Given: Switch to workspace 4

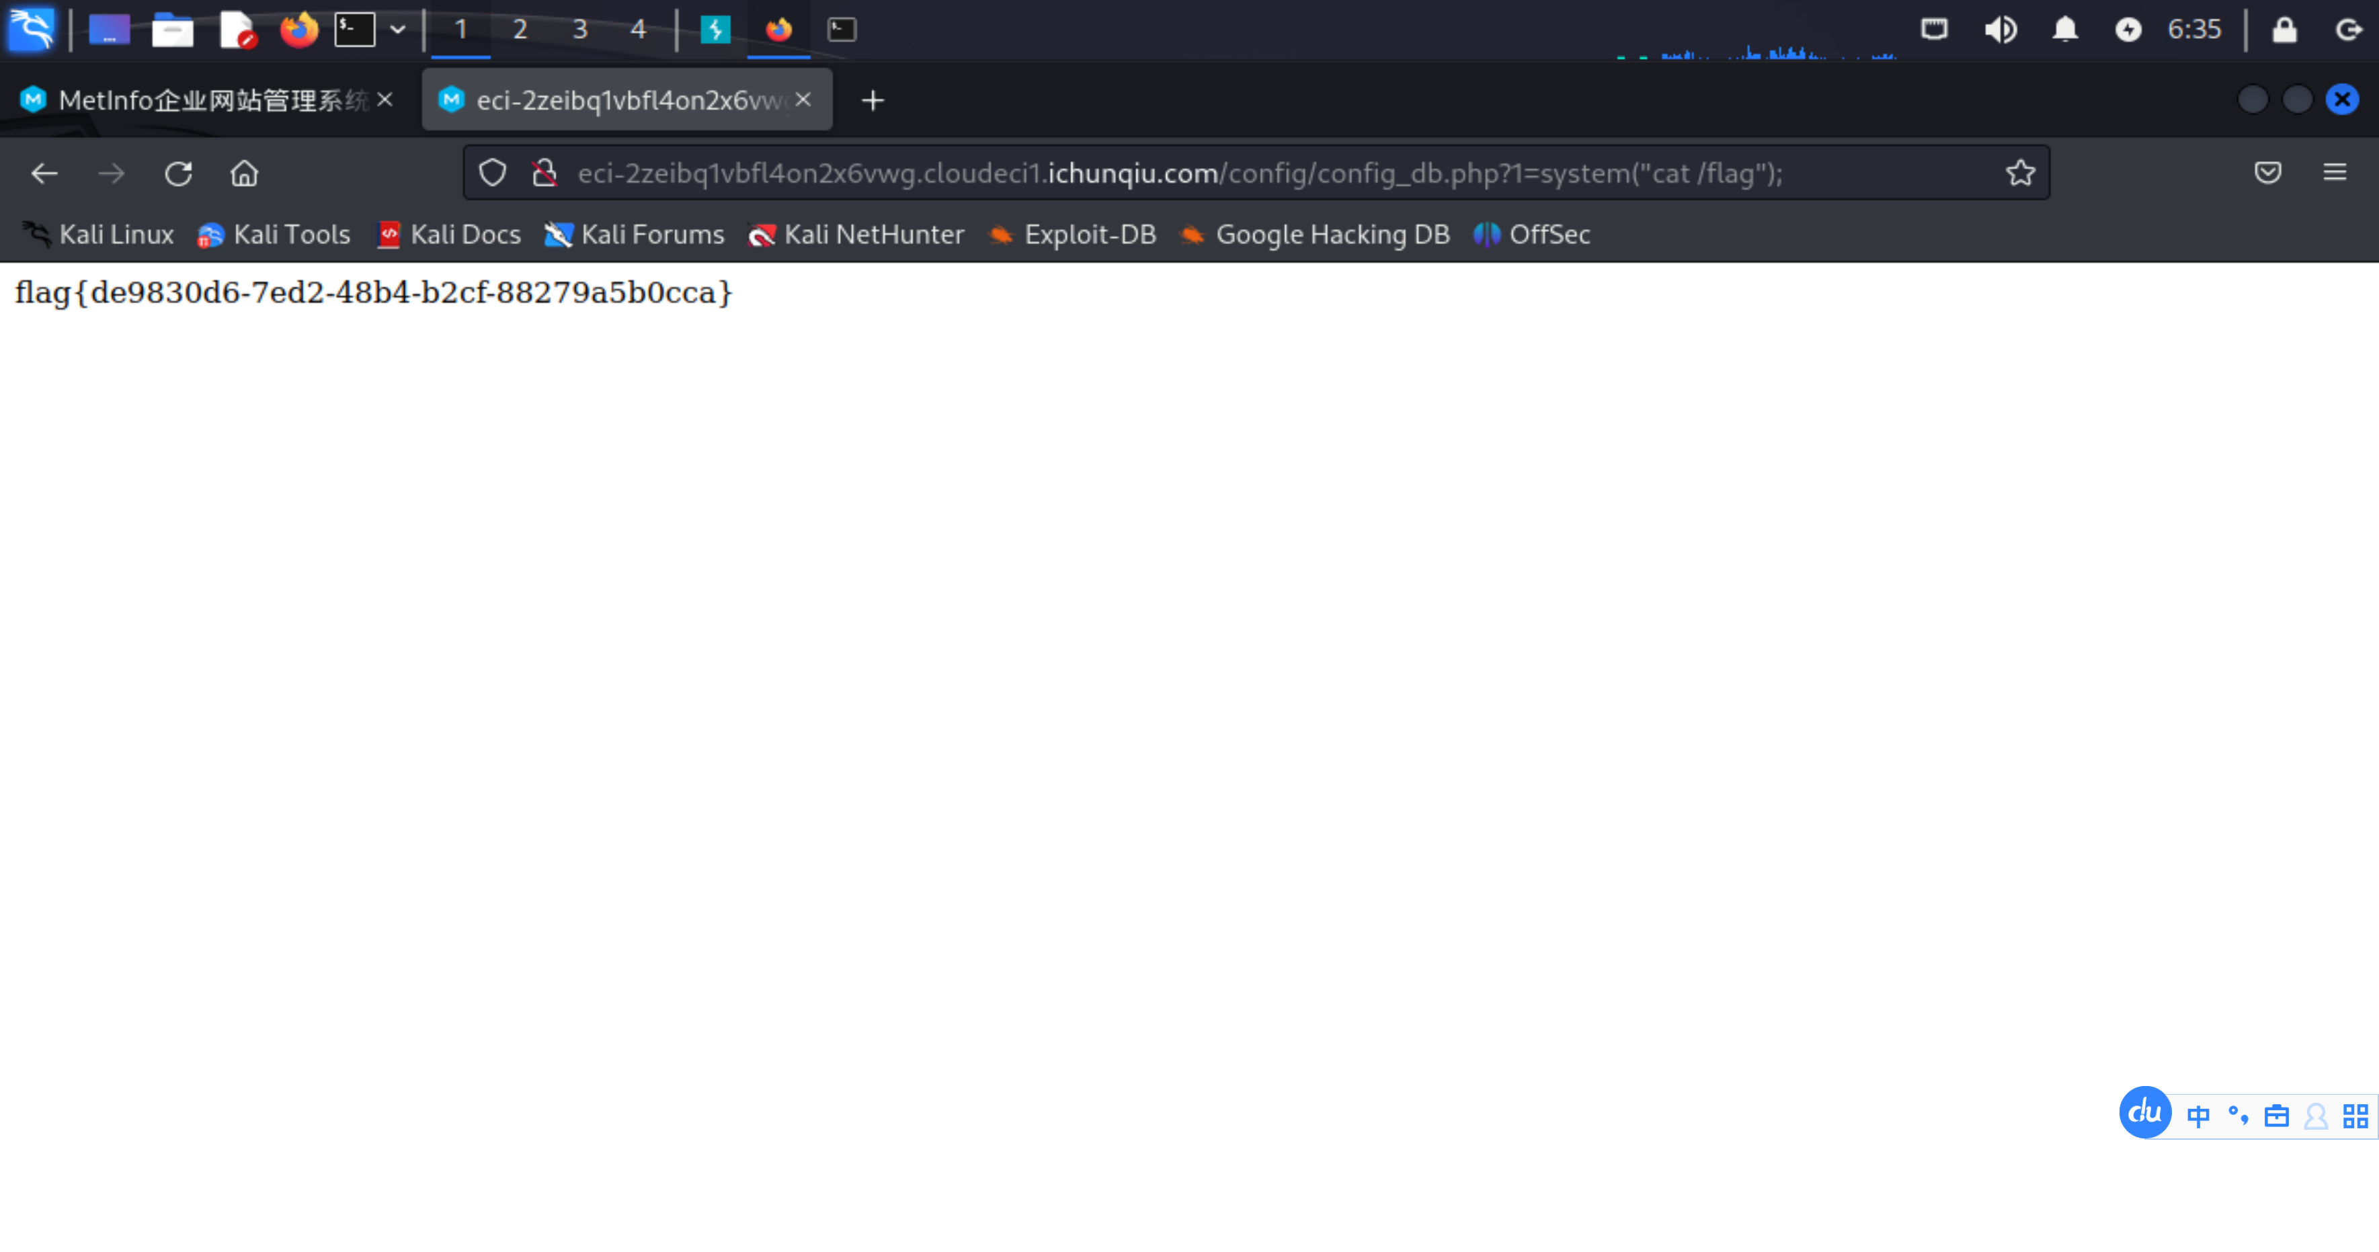Looking at the screenshot, I should 638,30.
